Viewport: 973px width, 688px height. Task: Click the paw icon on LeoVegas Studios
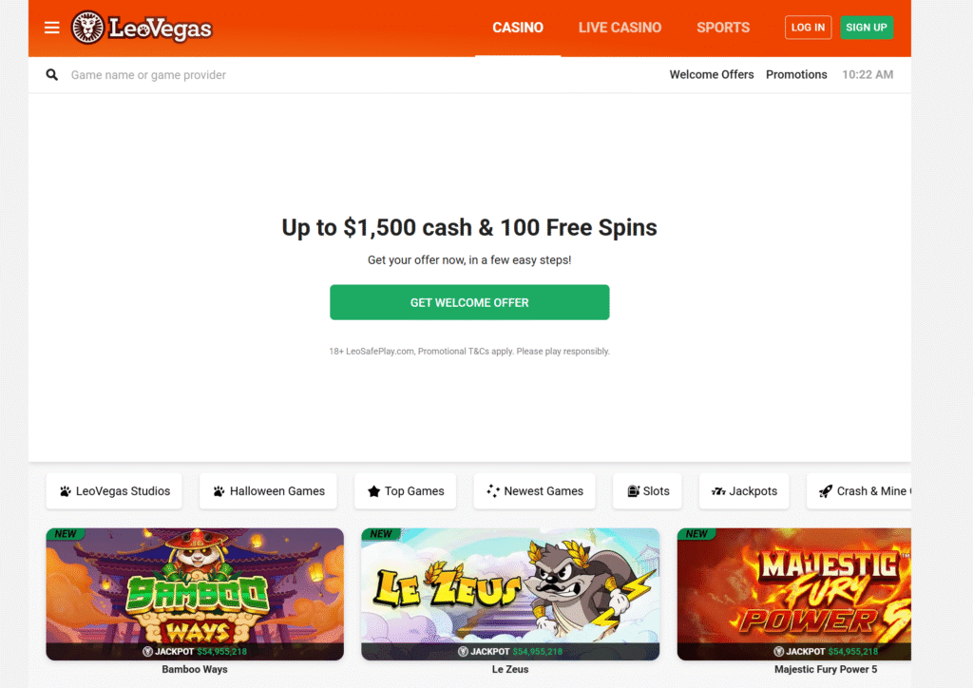coord(66,491)
